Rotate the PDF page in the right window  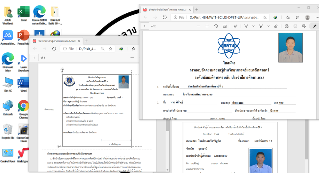[216, 26]
